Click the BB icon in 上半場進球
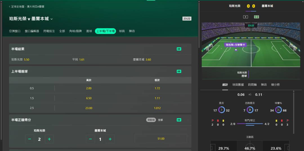 click(x=179, y=71)
